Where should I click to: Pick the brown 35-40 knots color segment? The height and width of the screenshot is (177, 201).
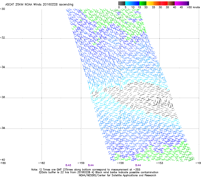(x=171, y=3)
